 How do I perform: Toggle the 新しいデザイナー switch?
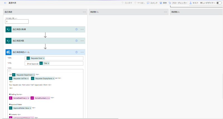[219, 3]
